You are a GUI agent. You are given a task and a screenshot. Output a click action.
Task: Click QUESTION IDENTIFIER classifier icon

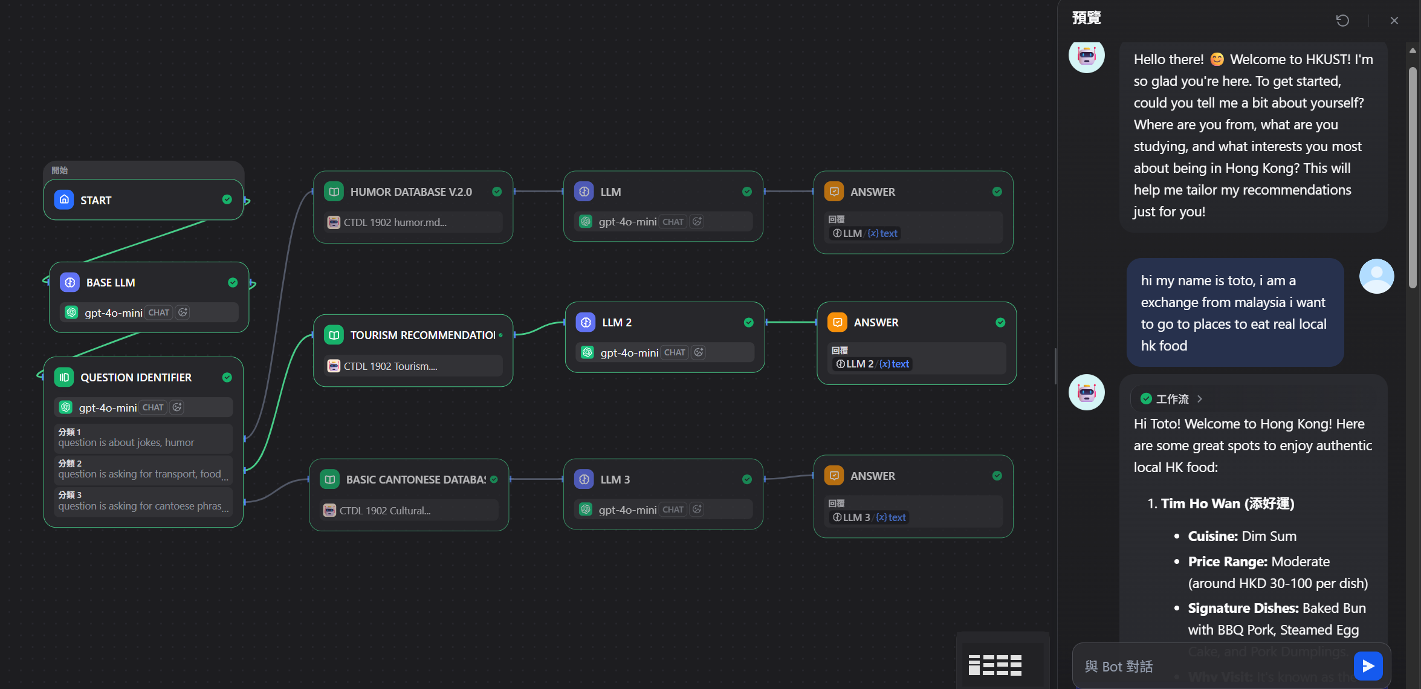point(64,377)
